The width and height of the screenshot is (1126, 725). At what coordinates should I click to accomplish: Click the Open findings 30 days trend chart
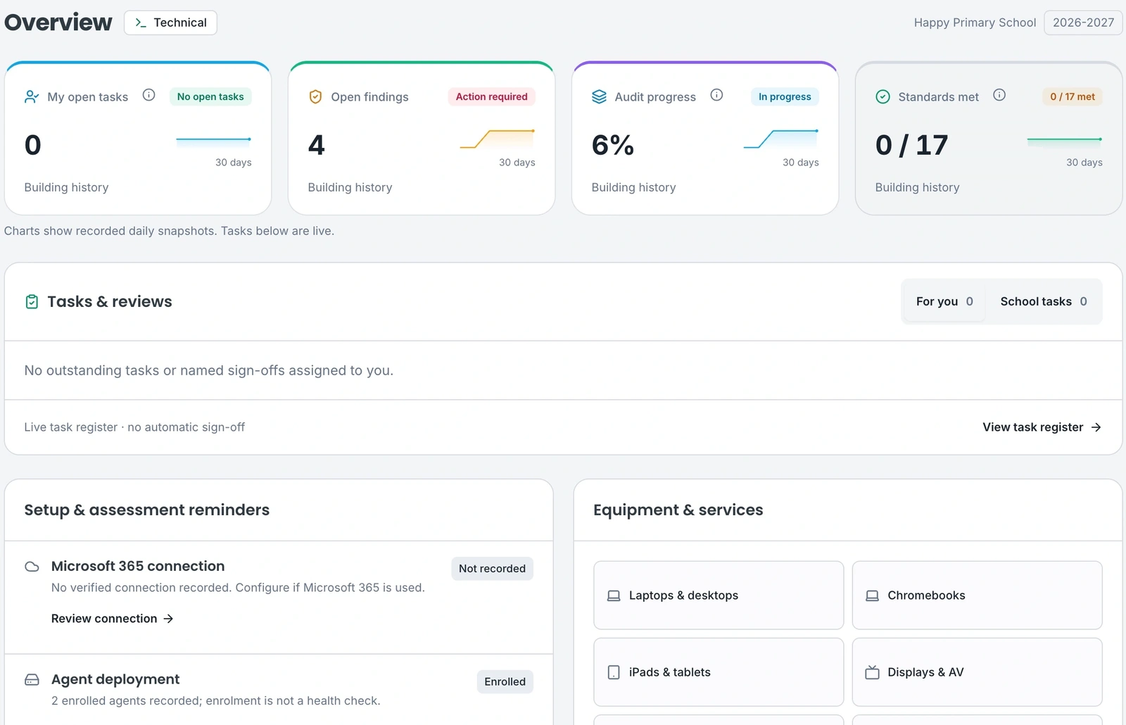(498, 139)
